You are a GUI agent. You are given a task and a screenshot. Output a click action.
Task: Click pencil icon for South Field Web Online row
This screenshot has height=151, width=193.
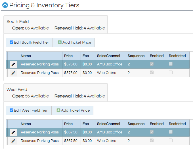(x=13, y=73)
